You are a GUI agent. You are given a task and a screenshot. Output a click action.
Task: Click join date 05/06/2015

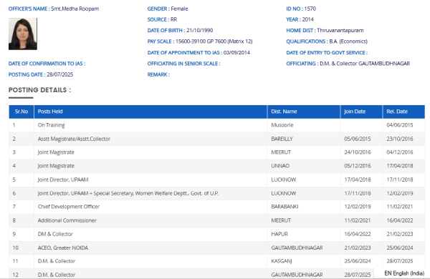point(358,139)
